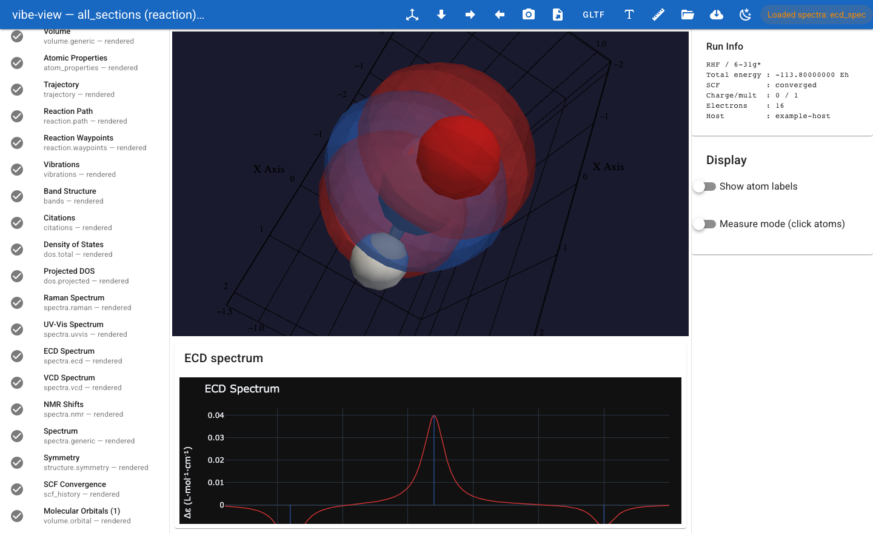Click the 'SCF : converged' line
Screen dimensions: 873x533
pos(761,85)
